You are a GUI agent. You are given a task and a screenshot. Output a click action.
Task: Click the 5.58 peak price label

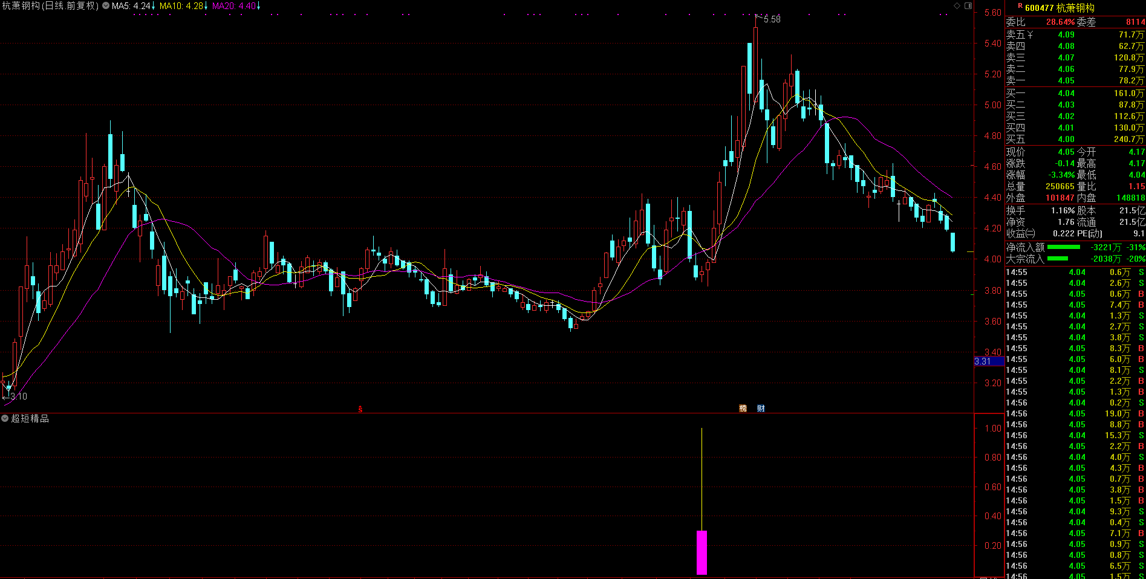coord(772,19)
